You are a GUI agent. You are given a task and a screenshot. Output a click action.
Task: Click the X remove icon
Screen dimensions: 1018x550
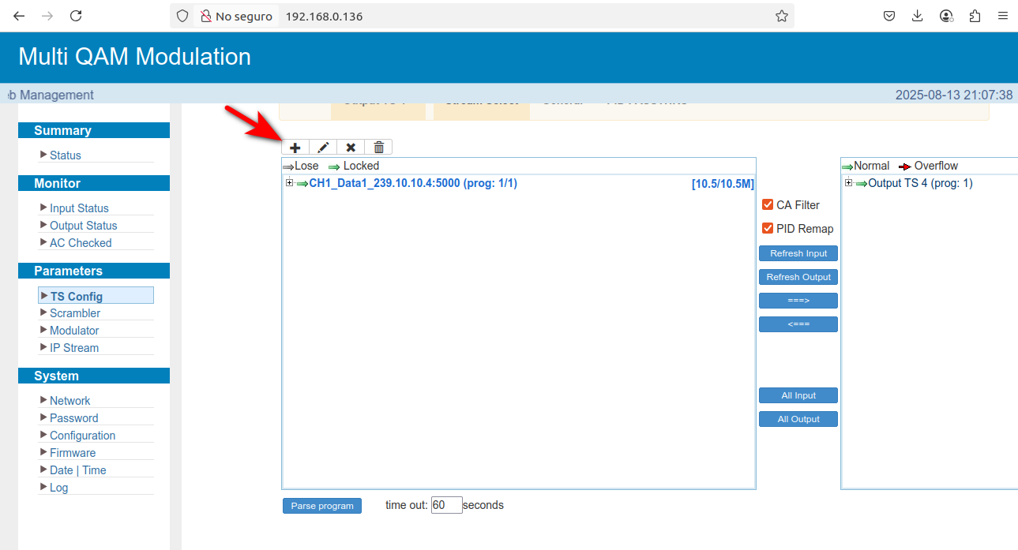(351, 148)
